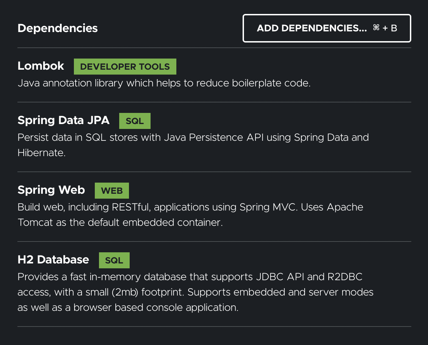Select the Spring Web dependency title
The image size is (428, 345).
coord(51,190)
